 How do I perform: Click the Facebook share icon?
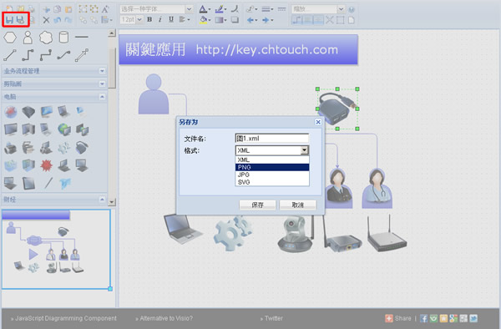tap(423, 318)
